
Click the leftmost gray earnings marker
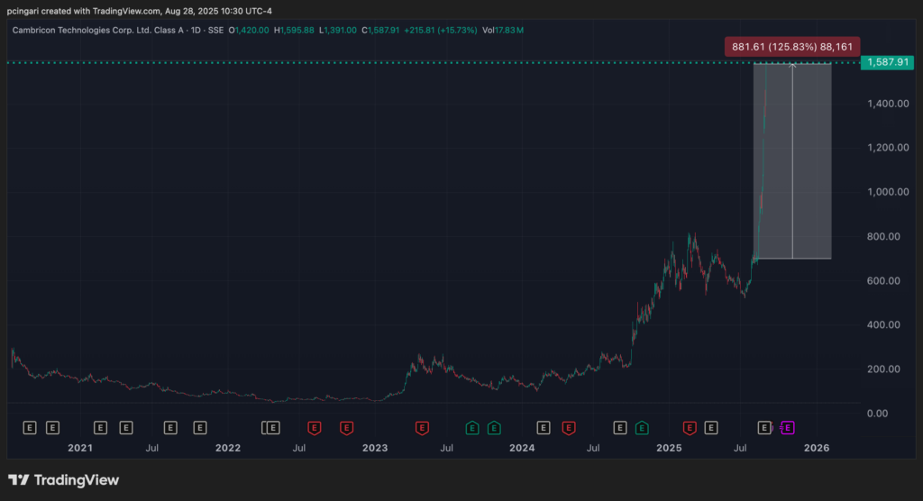pyautogui.click(x=30, y=428)
